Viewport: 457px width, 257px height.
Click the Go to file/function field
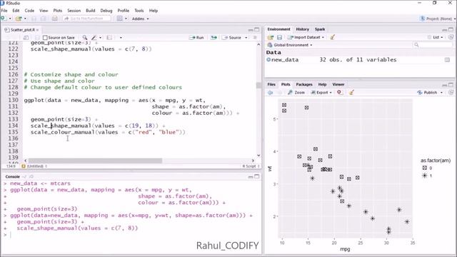coord(86,19)
